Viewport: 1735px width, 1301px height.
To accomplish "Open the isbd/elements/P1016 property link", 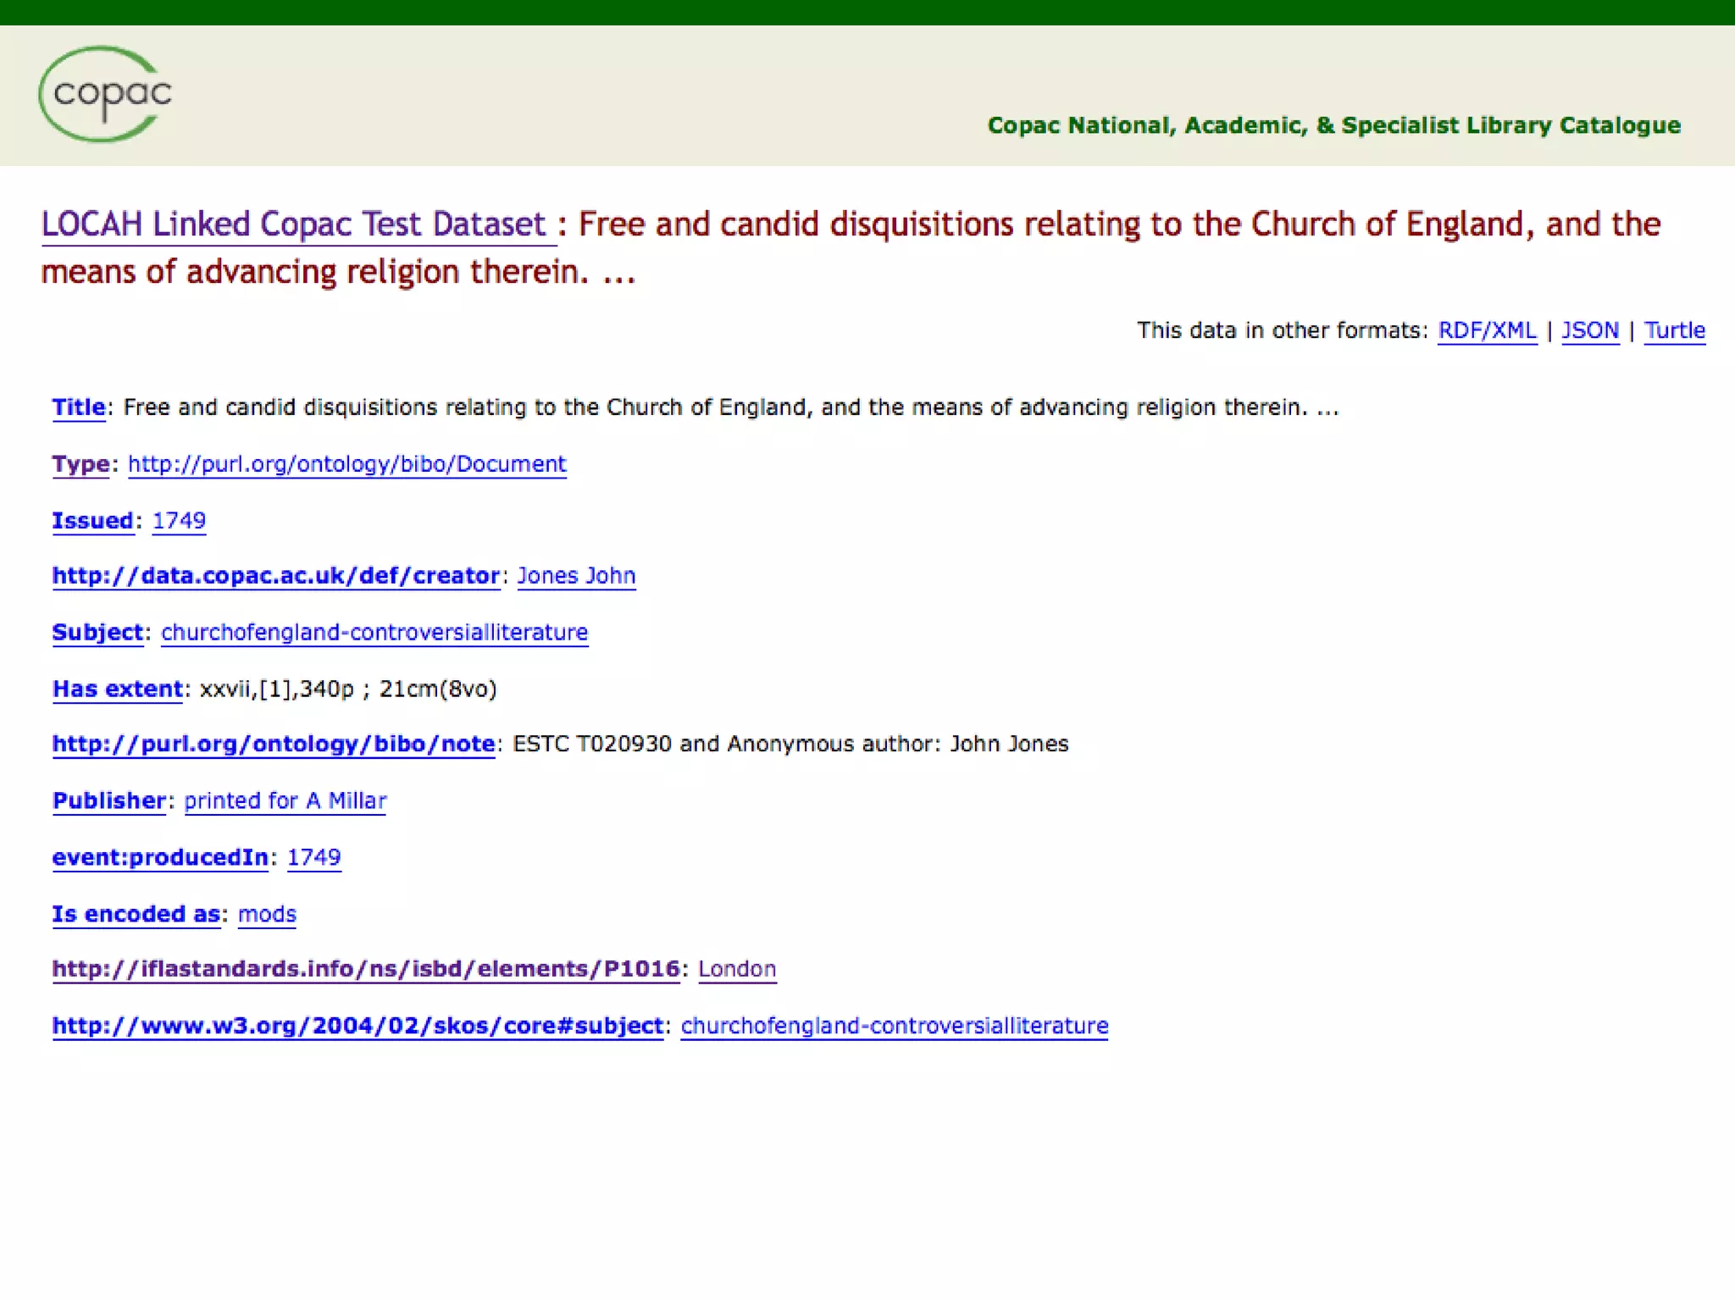I will pos(365,969).
